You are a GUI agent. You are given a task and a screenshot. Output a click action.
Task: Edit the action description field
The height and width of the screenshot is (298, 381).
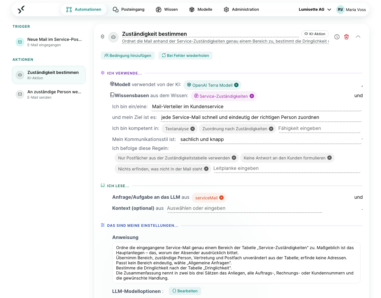pos(225,41)
